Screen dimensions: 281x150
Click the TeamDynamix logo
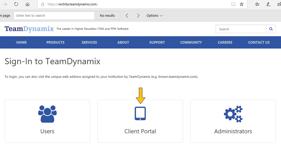pyautogui.click(x=29, y=29)
